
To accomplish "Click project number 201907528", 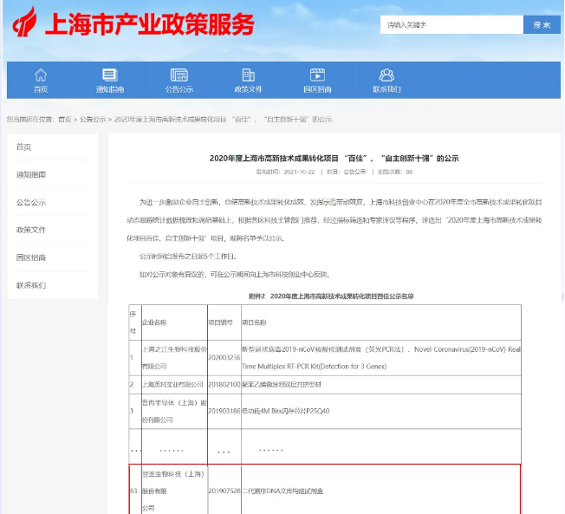I will click(224, 491).
